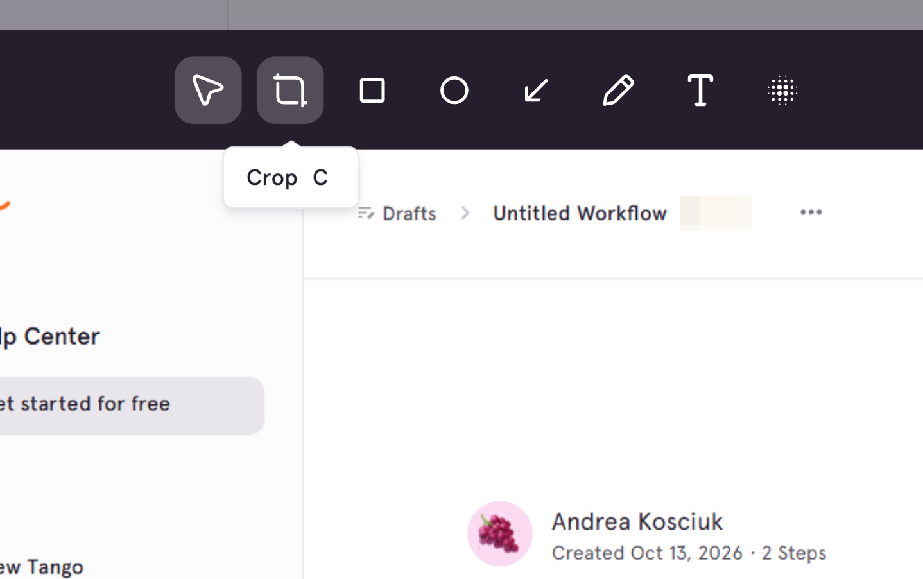Click the Drafts list icon

click(366, 213)
